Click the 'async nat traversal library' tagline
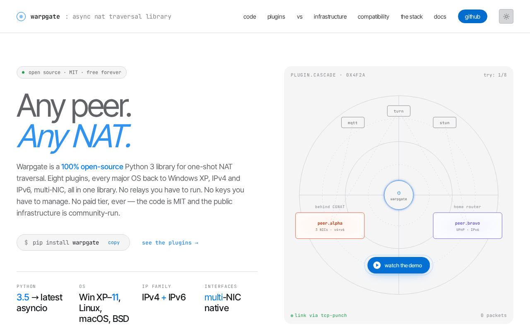 click(x=122, y=17)
